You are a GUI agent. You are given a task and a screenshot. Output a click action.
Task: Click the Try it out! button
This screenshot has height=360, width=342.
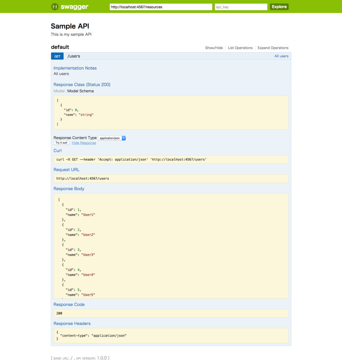click(61, 143)
